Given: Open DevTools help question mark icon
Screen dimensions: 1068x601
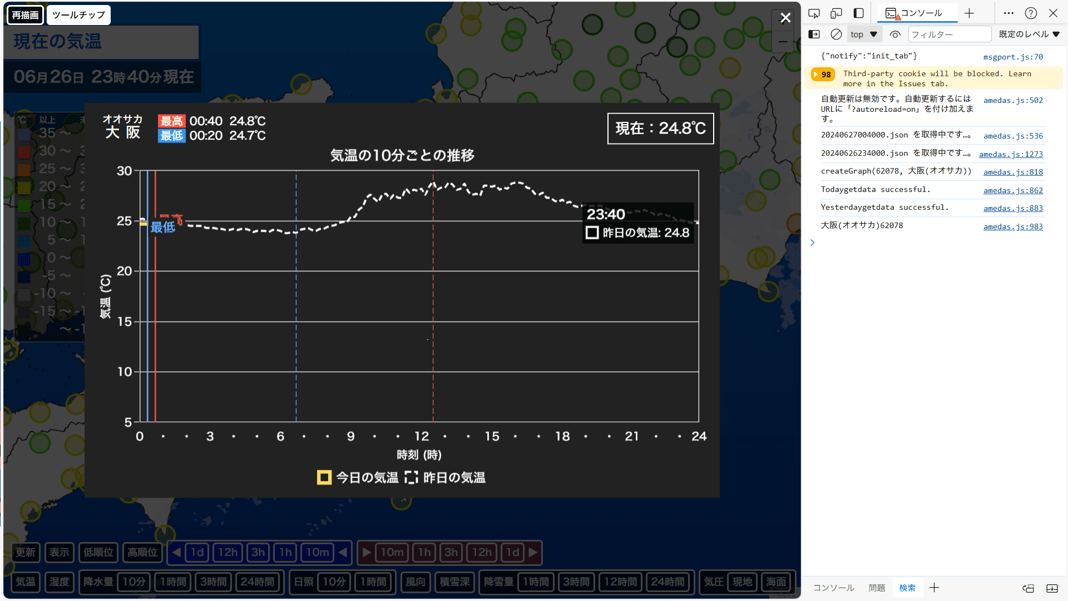Looking at the screenshot, I should click(x=1031, y=13).
